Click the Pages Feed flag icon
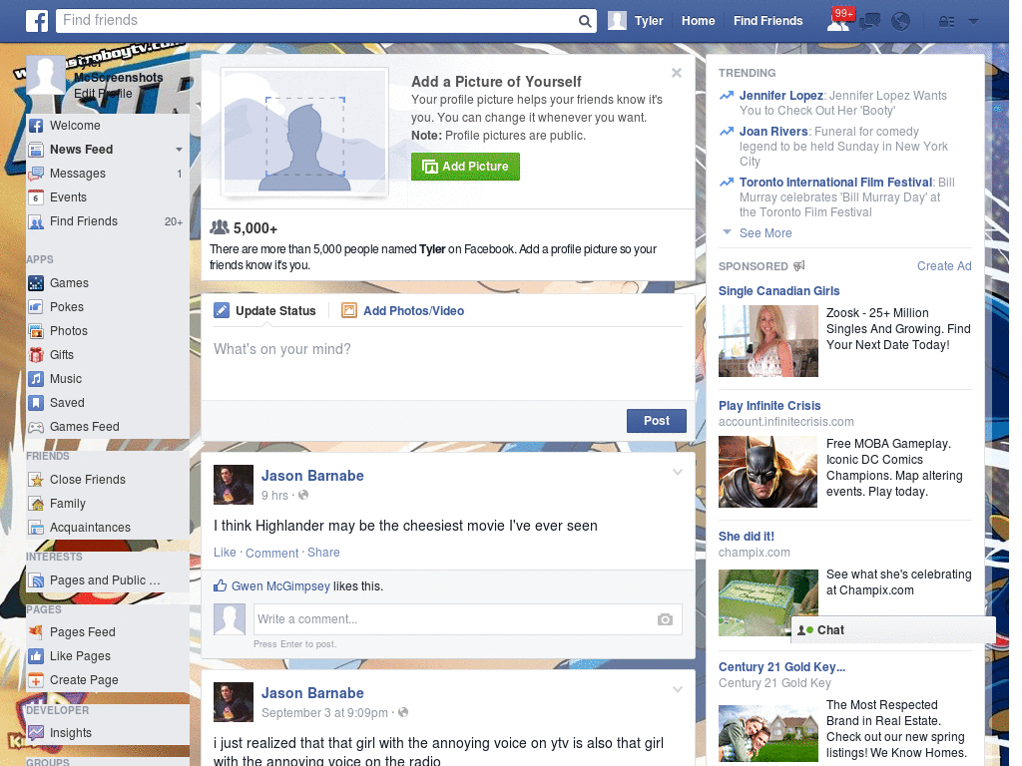 coord(36,631)
